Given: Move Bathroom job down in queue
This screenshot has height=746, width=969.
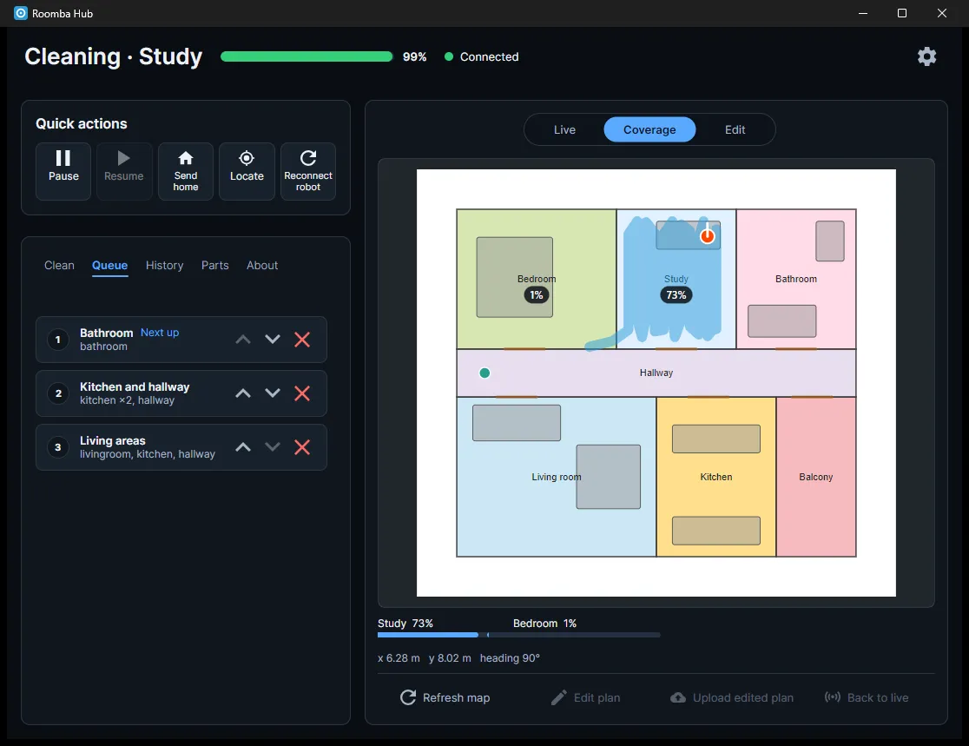Looking at the screenshot, I should [x=273, y=340].
